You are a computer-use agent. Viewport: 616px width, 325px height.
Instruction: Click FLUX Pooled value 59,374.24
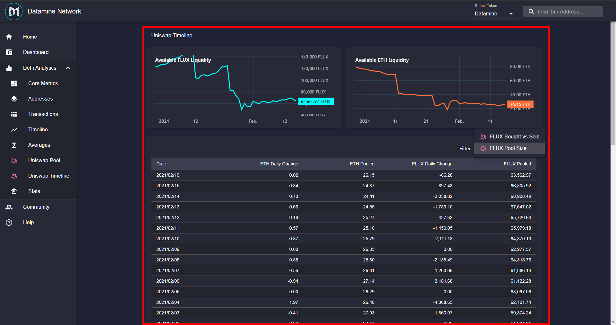coord(521,313)
